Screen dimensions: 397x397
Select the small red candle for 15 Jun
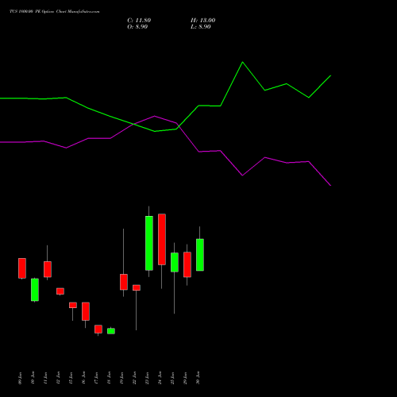point(73,305)
